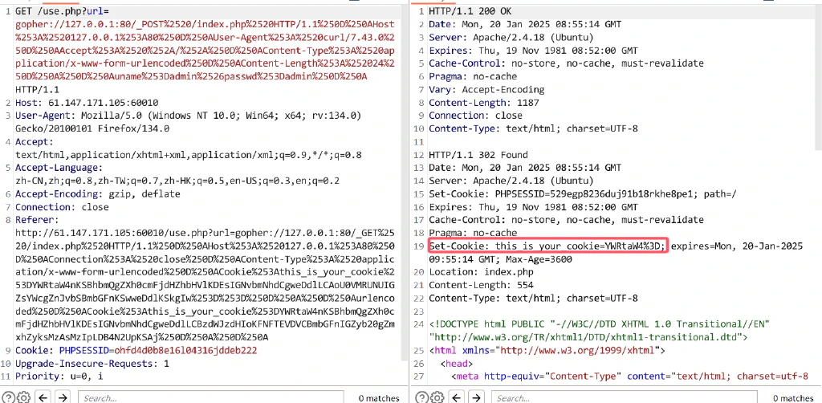Click "Connection: close" on request line 7
Image resolution: width=822 pixels, height=403 pixels.
(62, 207)
